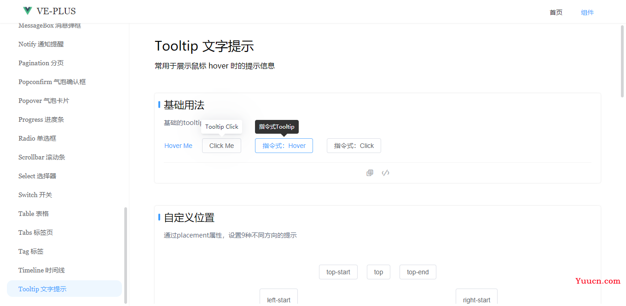Open Tabs 标签页 page
The width and height of the screenshot is (626, 306).
[35, 232]
